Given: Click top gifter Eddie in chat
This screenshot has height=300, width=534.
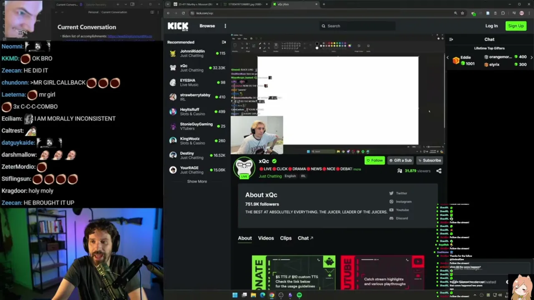Looking at the screenshot, I should tap(463, 60).
